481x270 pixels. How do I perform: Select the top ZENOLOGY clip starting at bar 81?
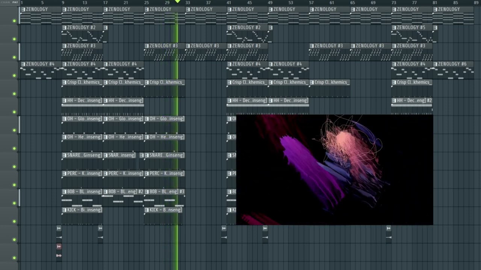453,15
